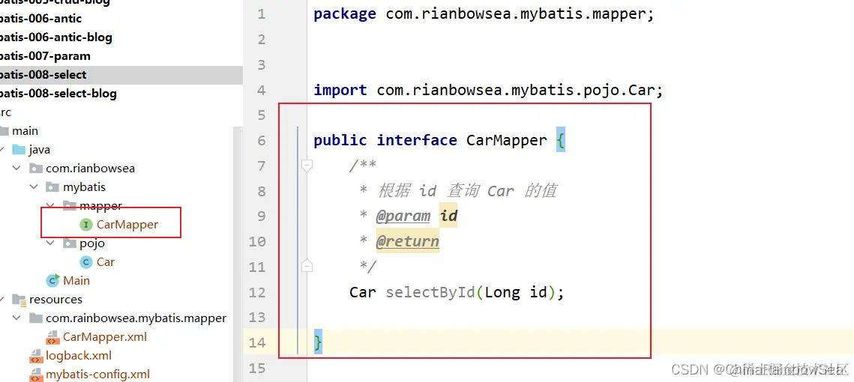This screenshot has width=854, height=382.
Task: Click the project panel vertical scrollbar
Action: (x=238, y=254)
